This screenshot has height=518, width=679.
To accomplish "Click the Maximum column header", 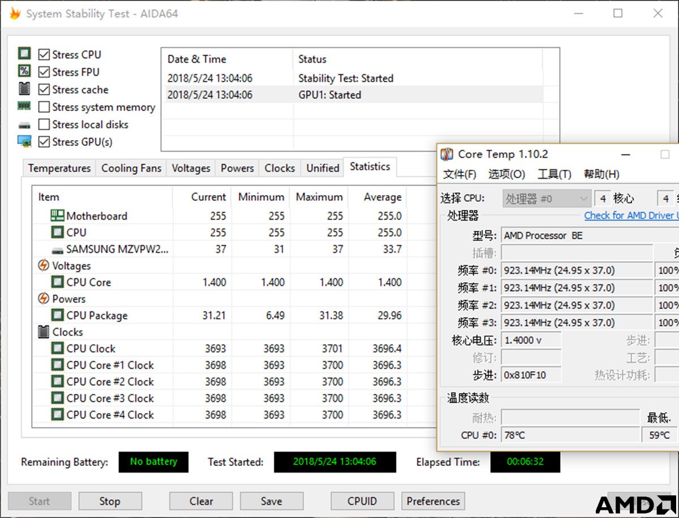I will point(319,197).
